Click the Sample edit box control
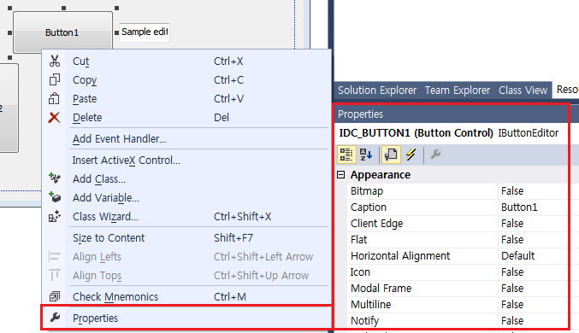The image size is (579, 333). click(145, 32)
